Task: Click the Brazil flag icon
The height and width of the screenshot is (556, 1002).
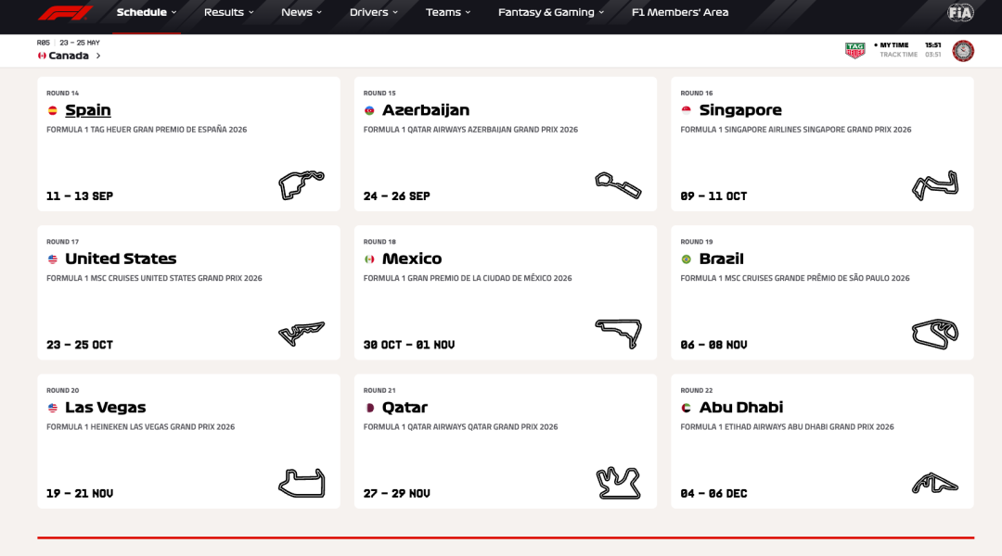Action: tap(687, 259)
